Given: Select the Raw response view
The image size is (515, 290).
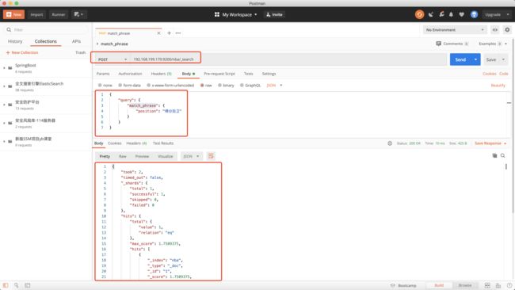Looking at the screenshot, I should tap(123, 156).
